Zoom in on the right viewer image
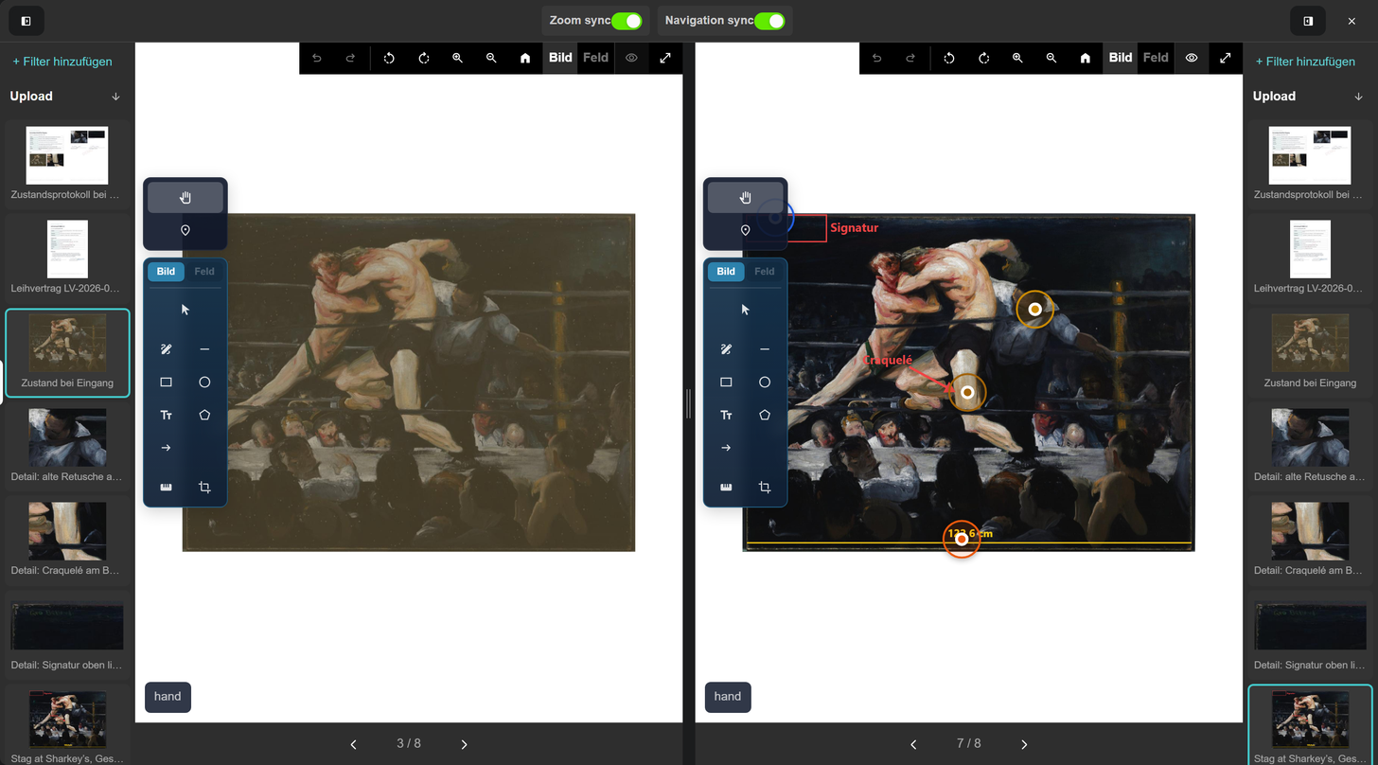The width and height of the screenshot is (1378, 765). tap(1017, 58)
